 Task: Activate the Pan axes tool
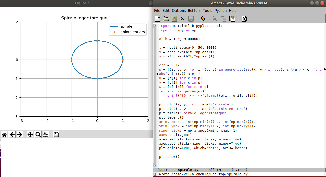click(x=30, y=135)
